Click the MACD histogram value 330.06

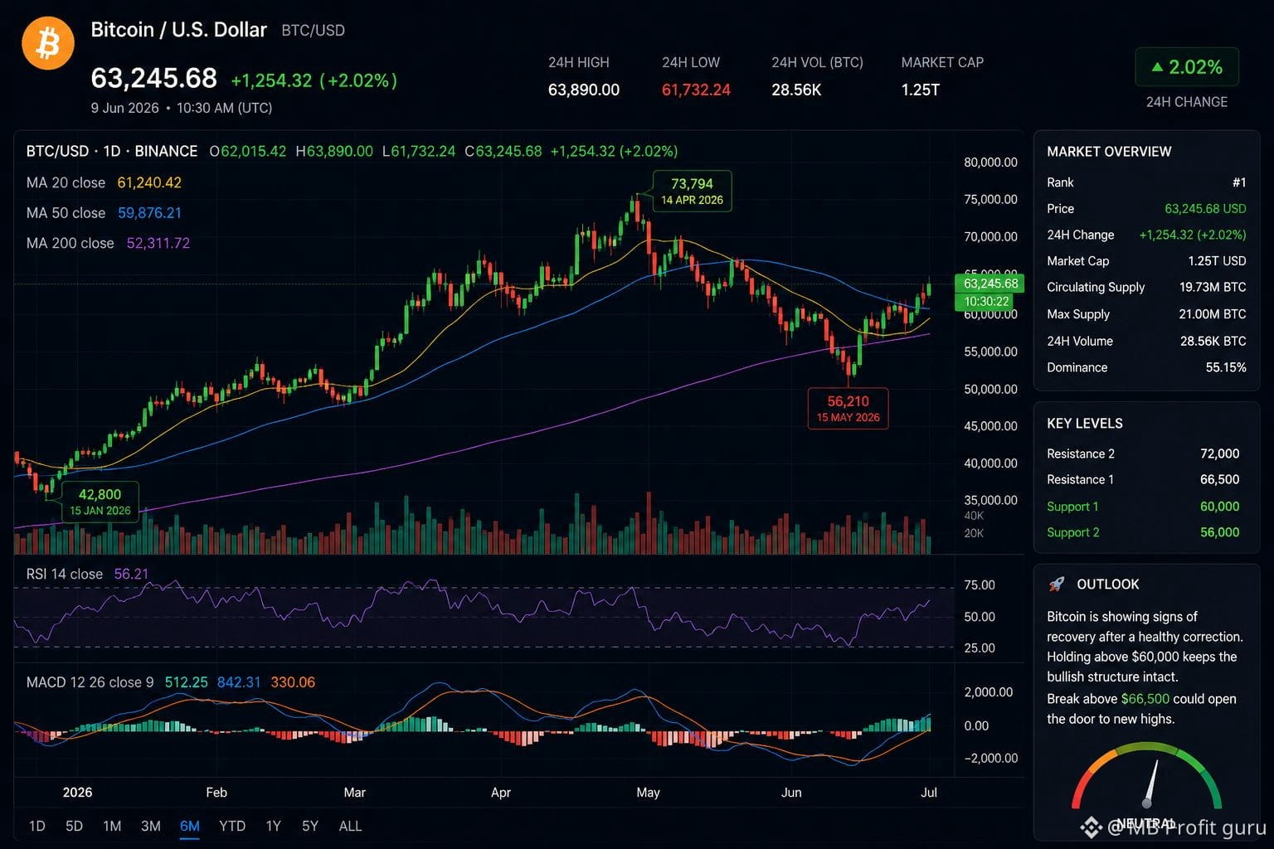293,682
